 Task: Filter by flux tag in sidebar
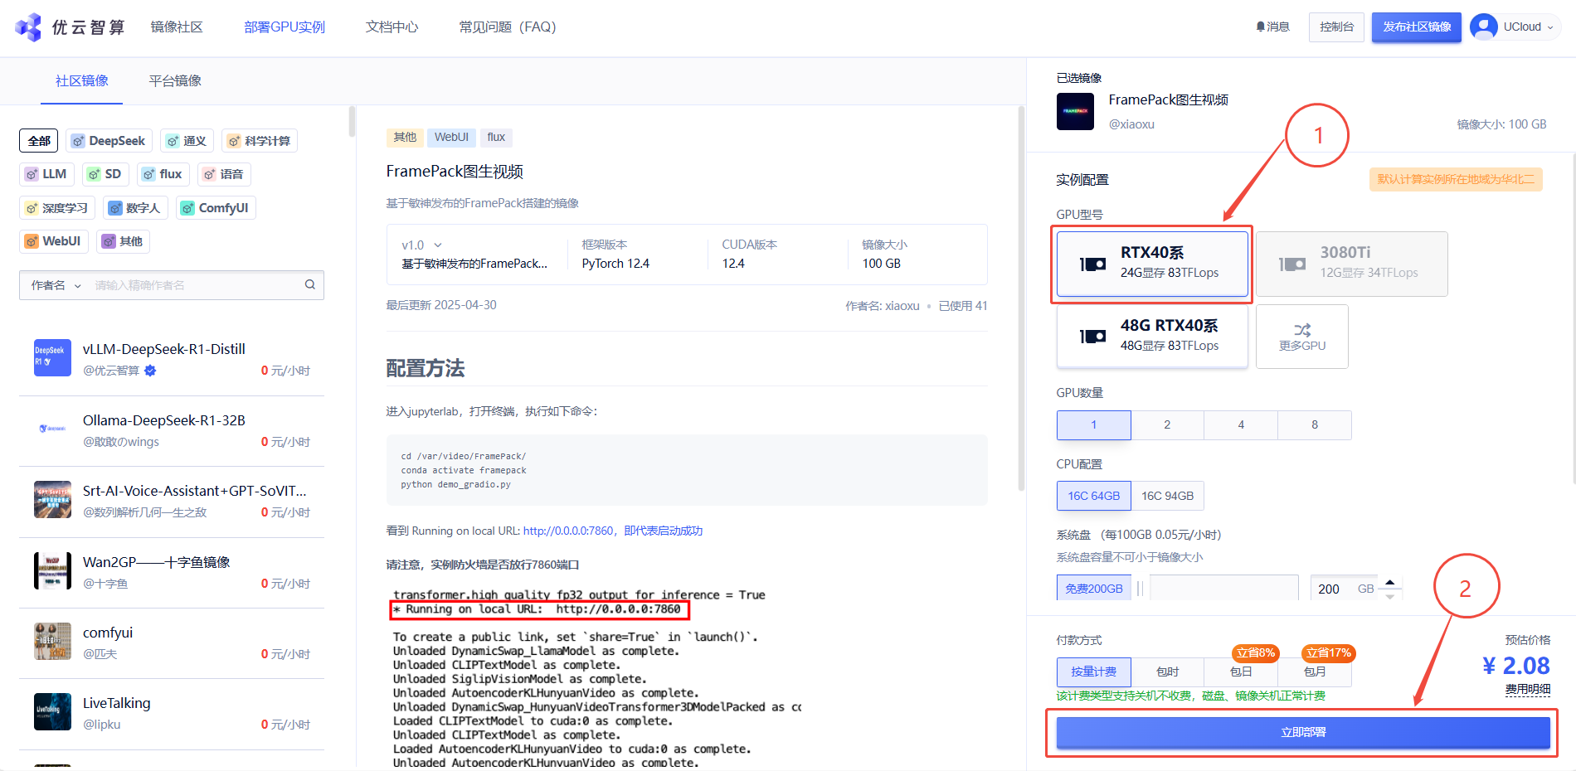[163, 174]
